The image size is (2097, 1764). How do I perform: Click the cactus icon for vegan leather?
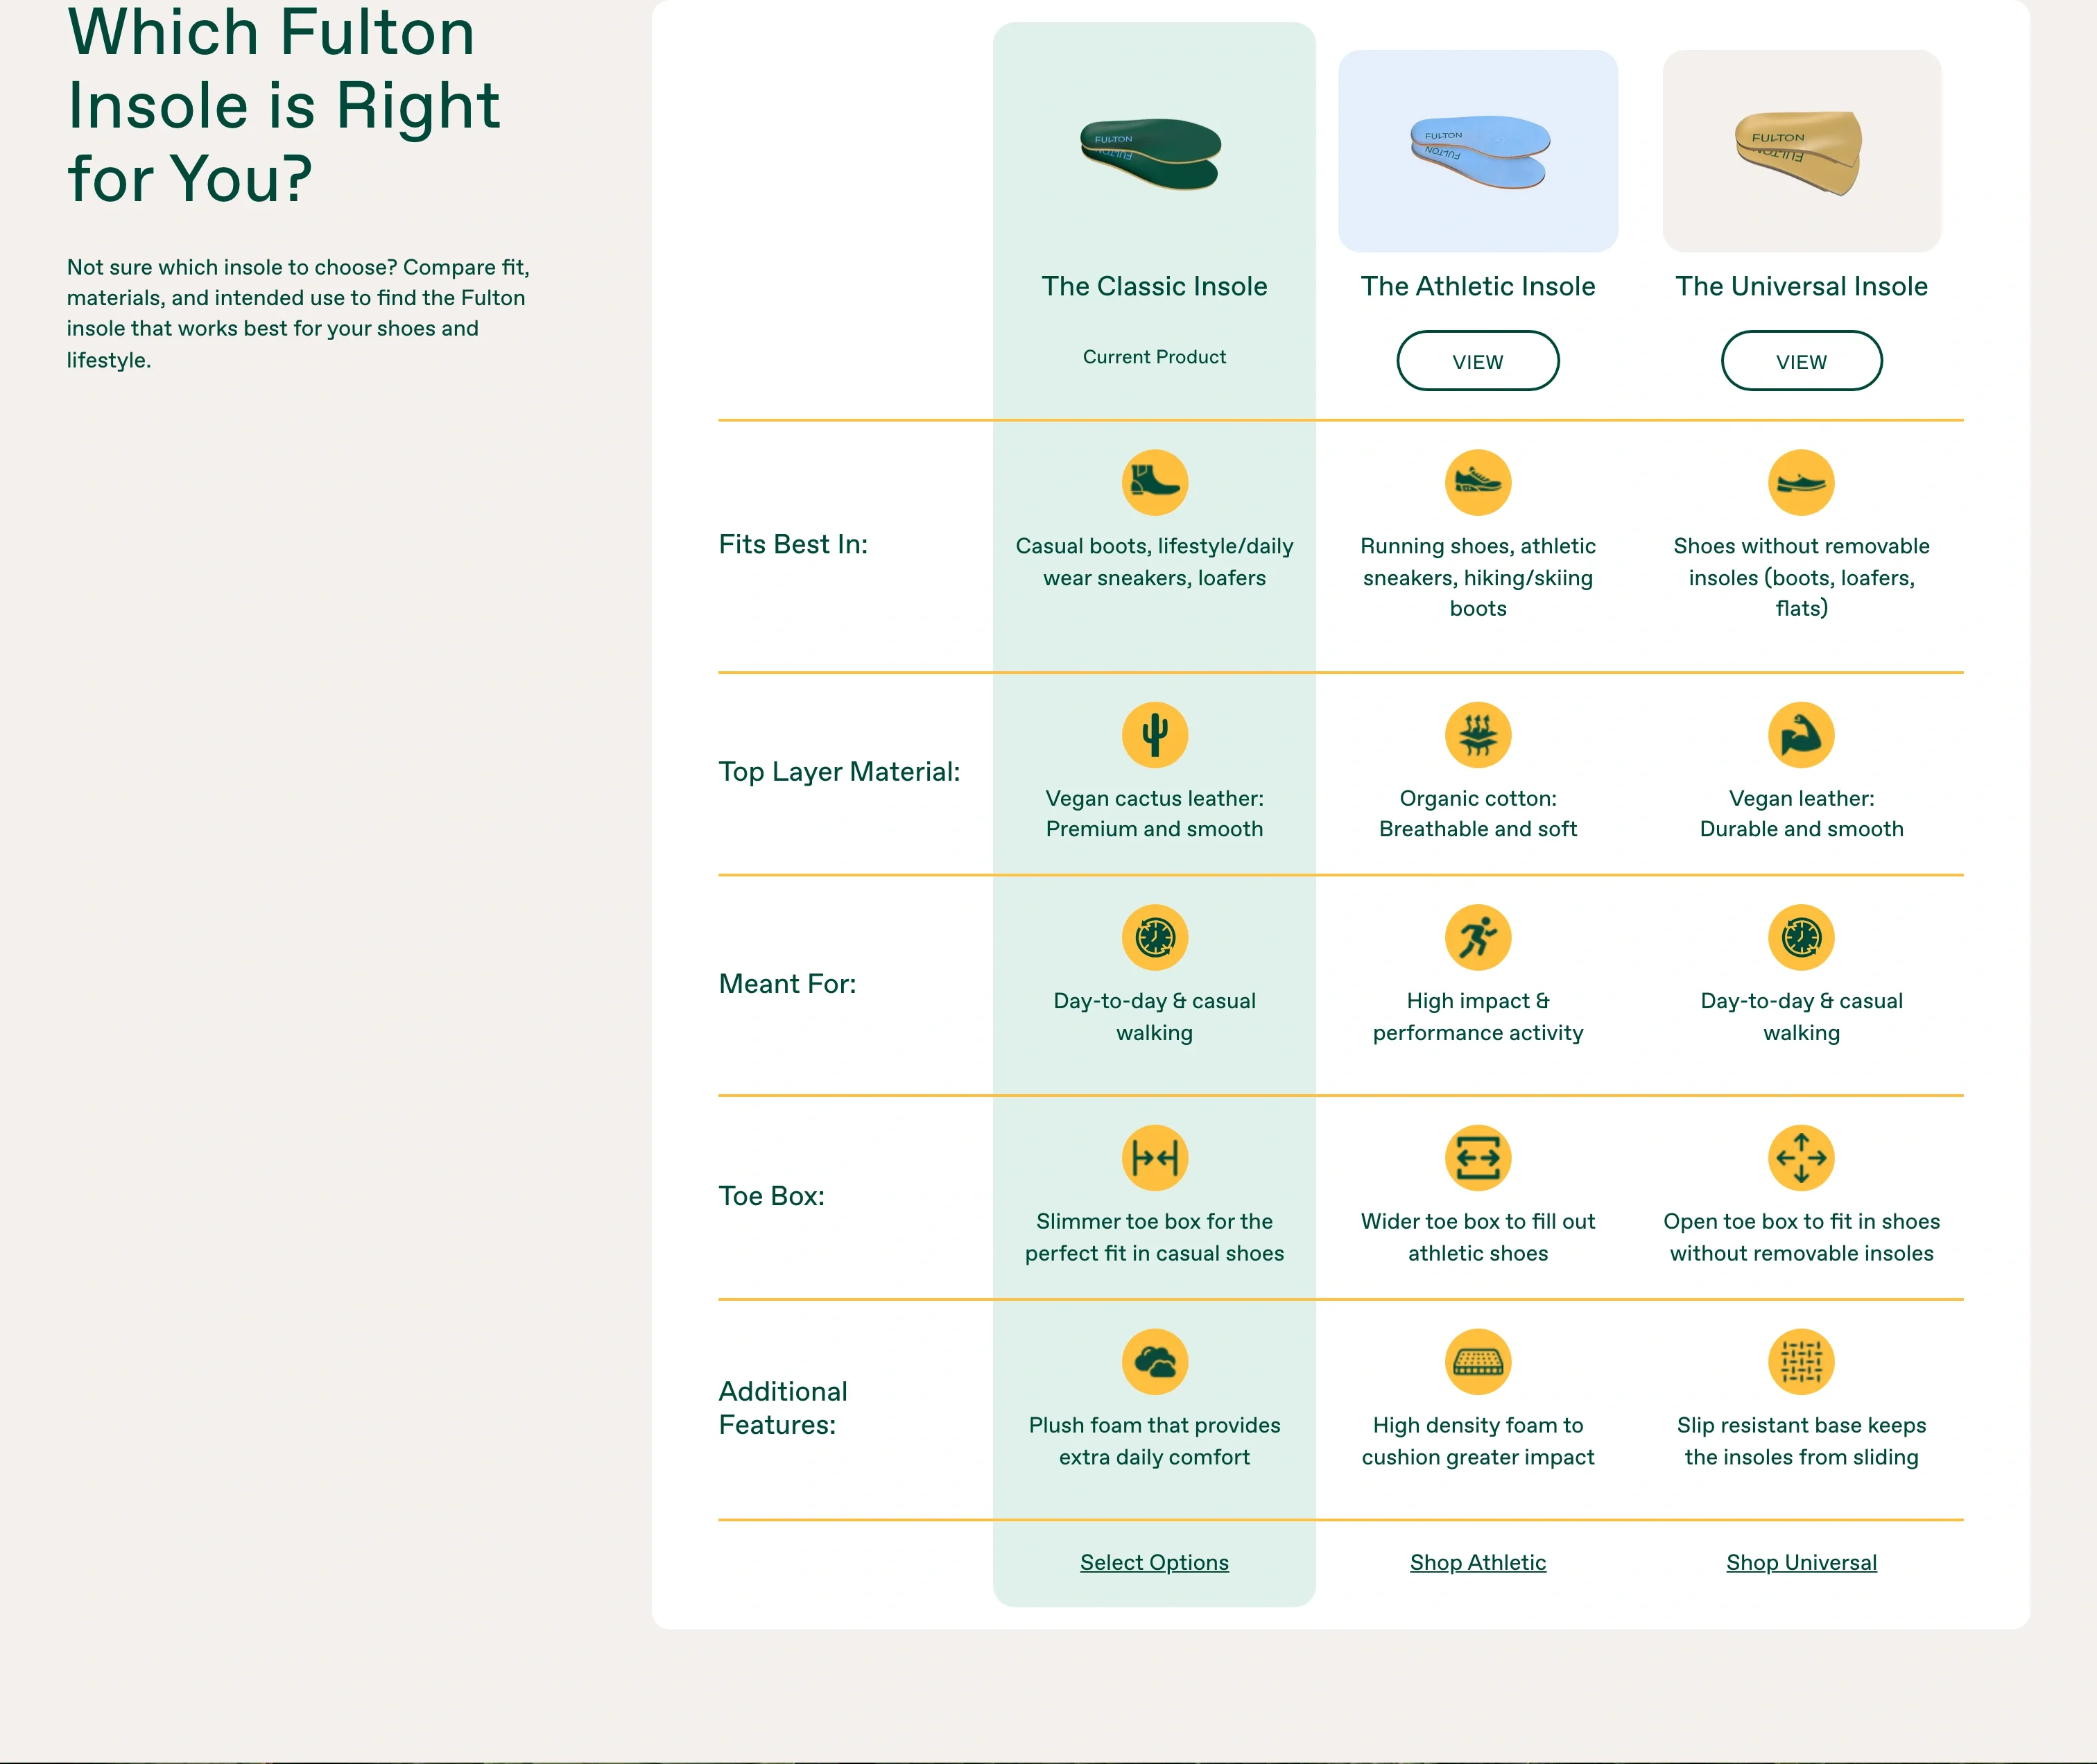[1154, 735]
